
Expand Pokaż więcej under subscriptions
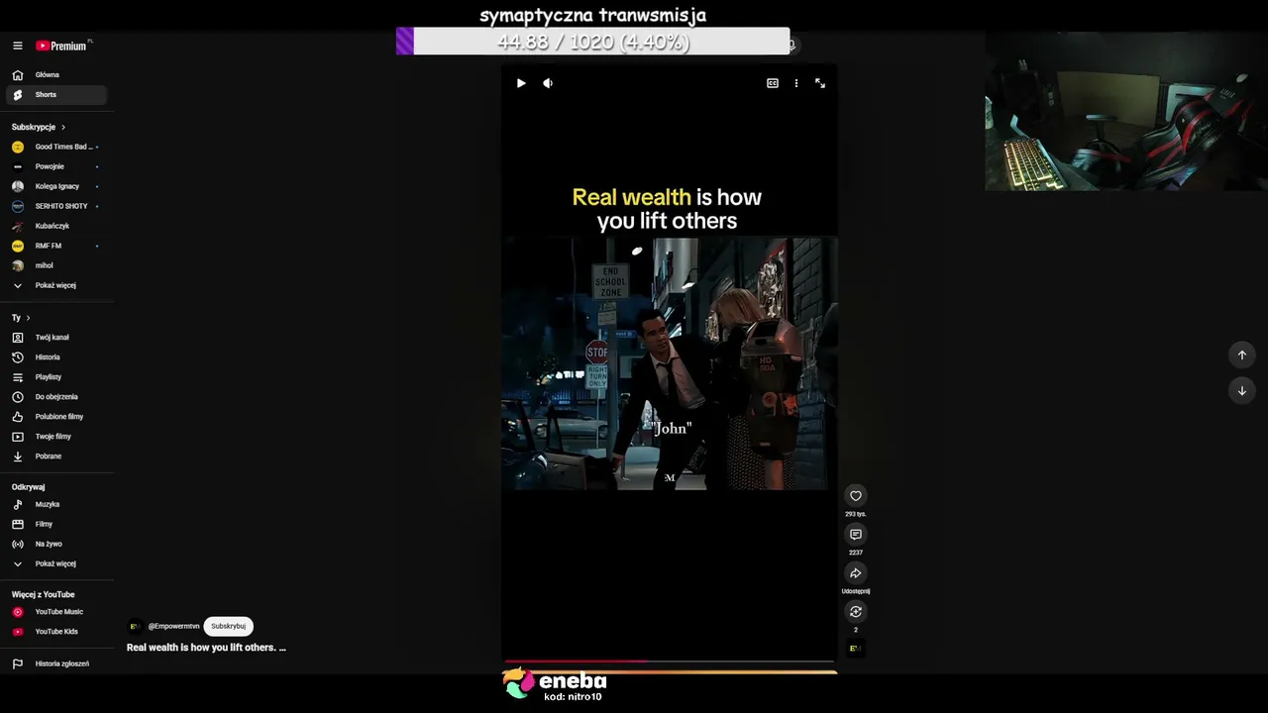(56, 286)
